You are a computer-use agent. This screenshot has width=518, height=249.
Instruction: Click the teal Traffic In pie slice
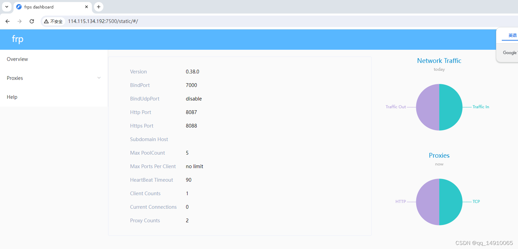pyautogui.click(x=451, y=107)
